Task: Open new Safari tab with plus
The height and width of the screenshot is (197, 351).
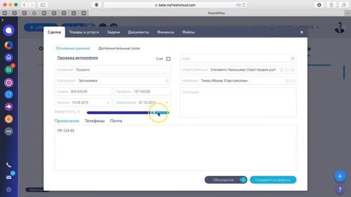Action: (348, 13)
